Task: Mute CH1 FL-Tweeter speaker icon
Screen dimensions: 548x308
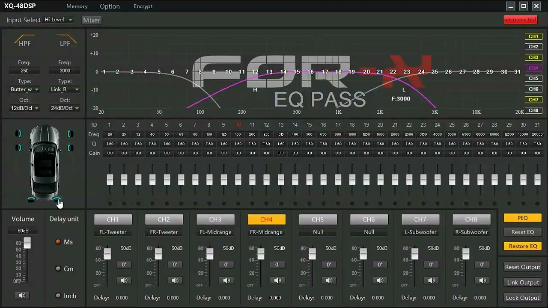Action: tap(124, 281)
